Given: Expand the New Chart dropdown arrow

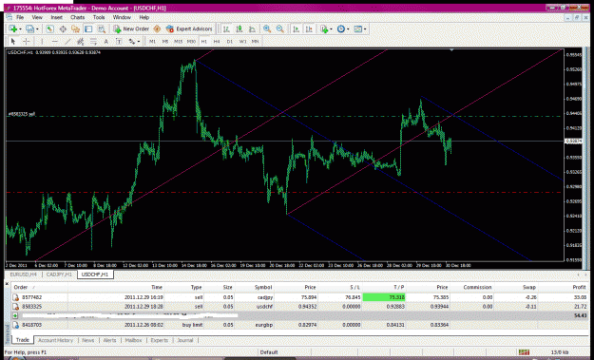Looking at the screenshot, I should 20,29.
